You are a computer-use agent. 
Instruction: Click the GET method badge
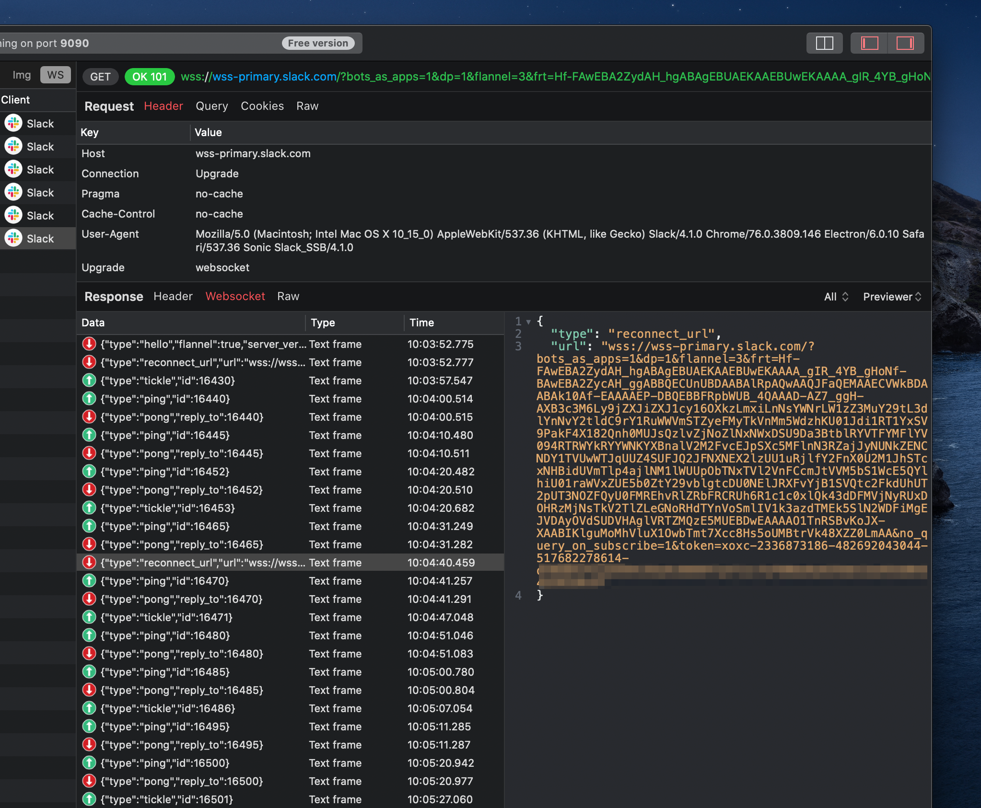[100, 77]
